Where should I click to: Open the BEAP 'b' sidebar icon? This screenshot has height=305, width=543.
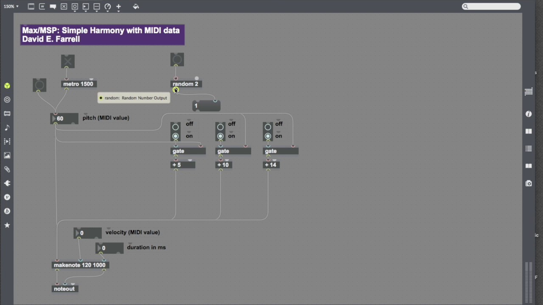(7, 211)
